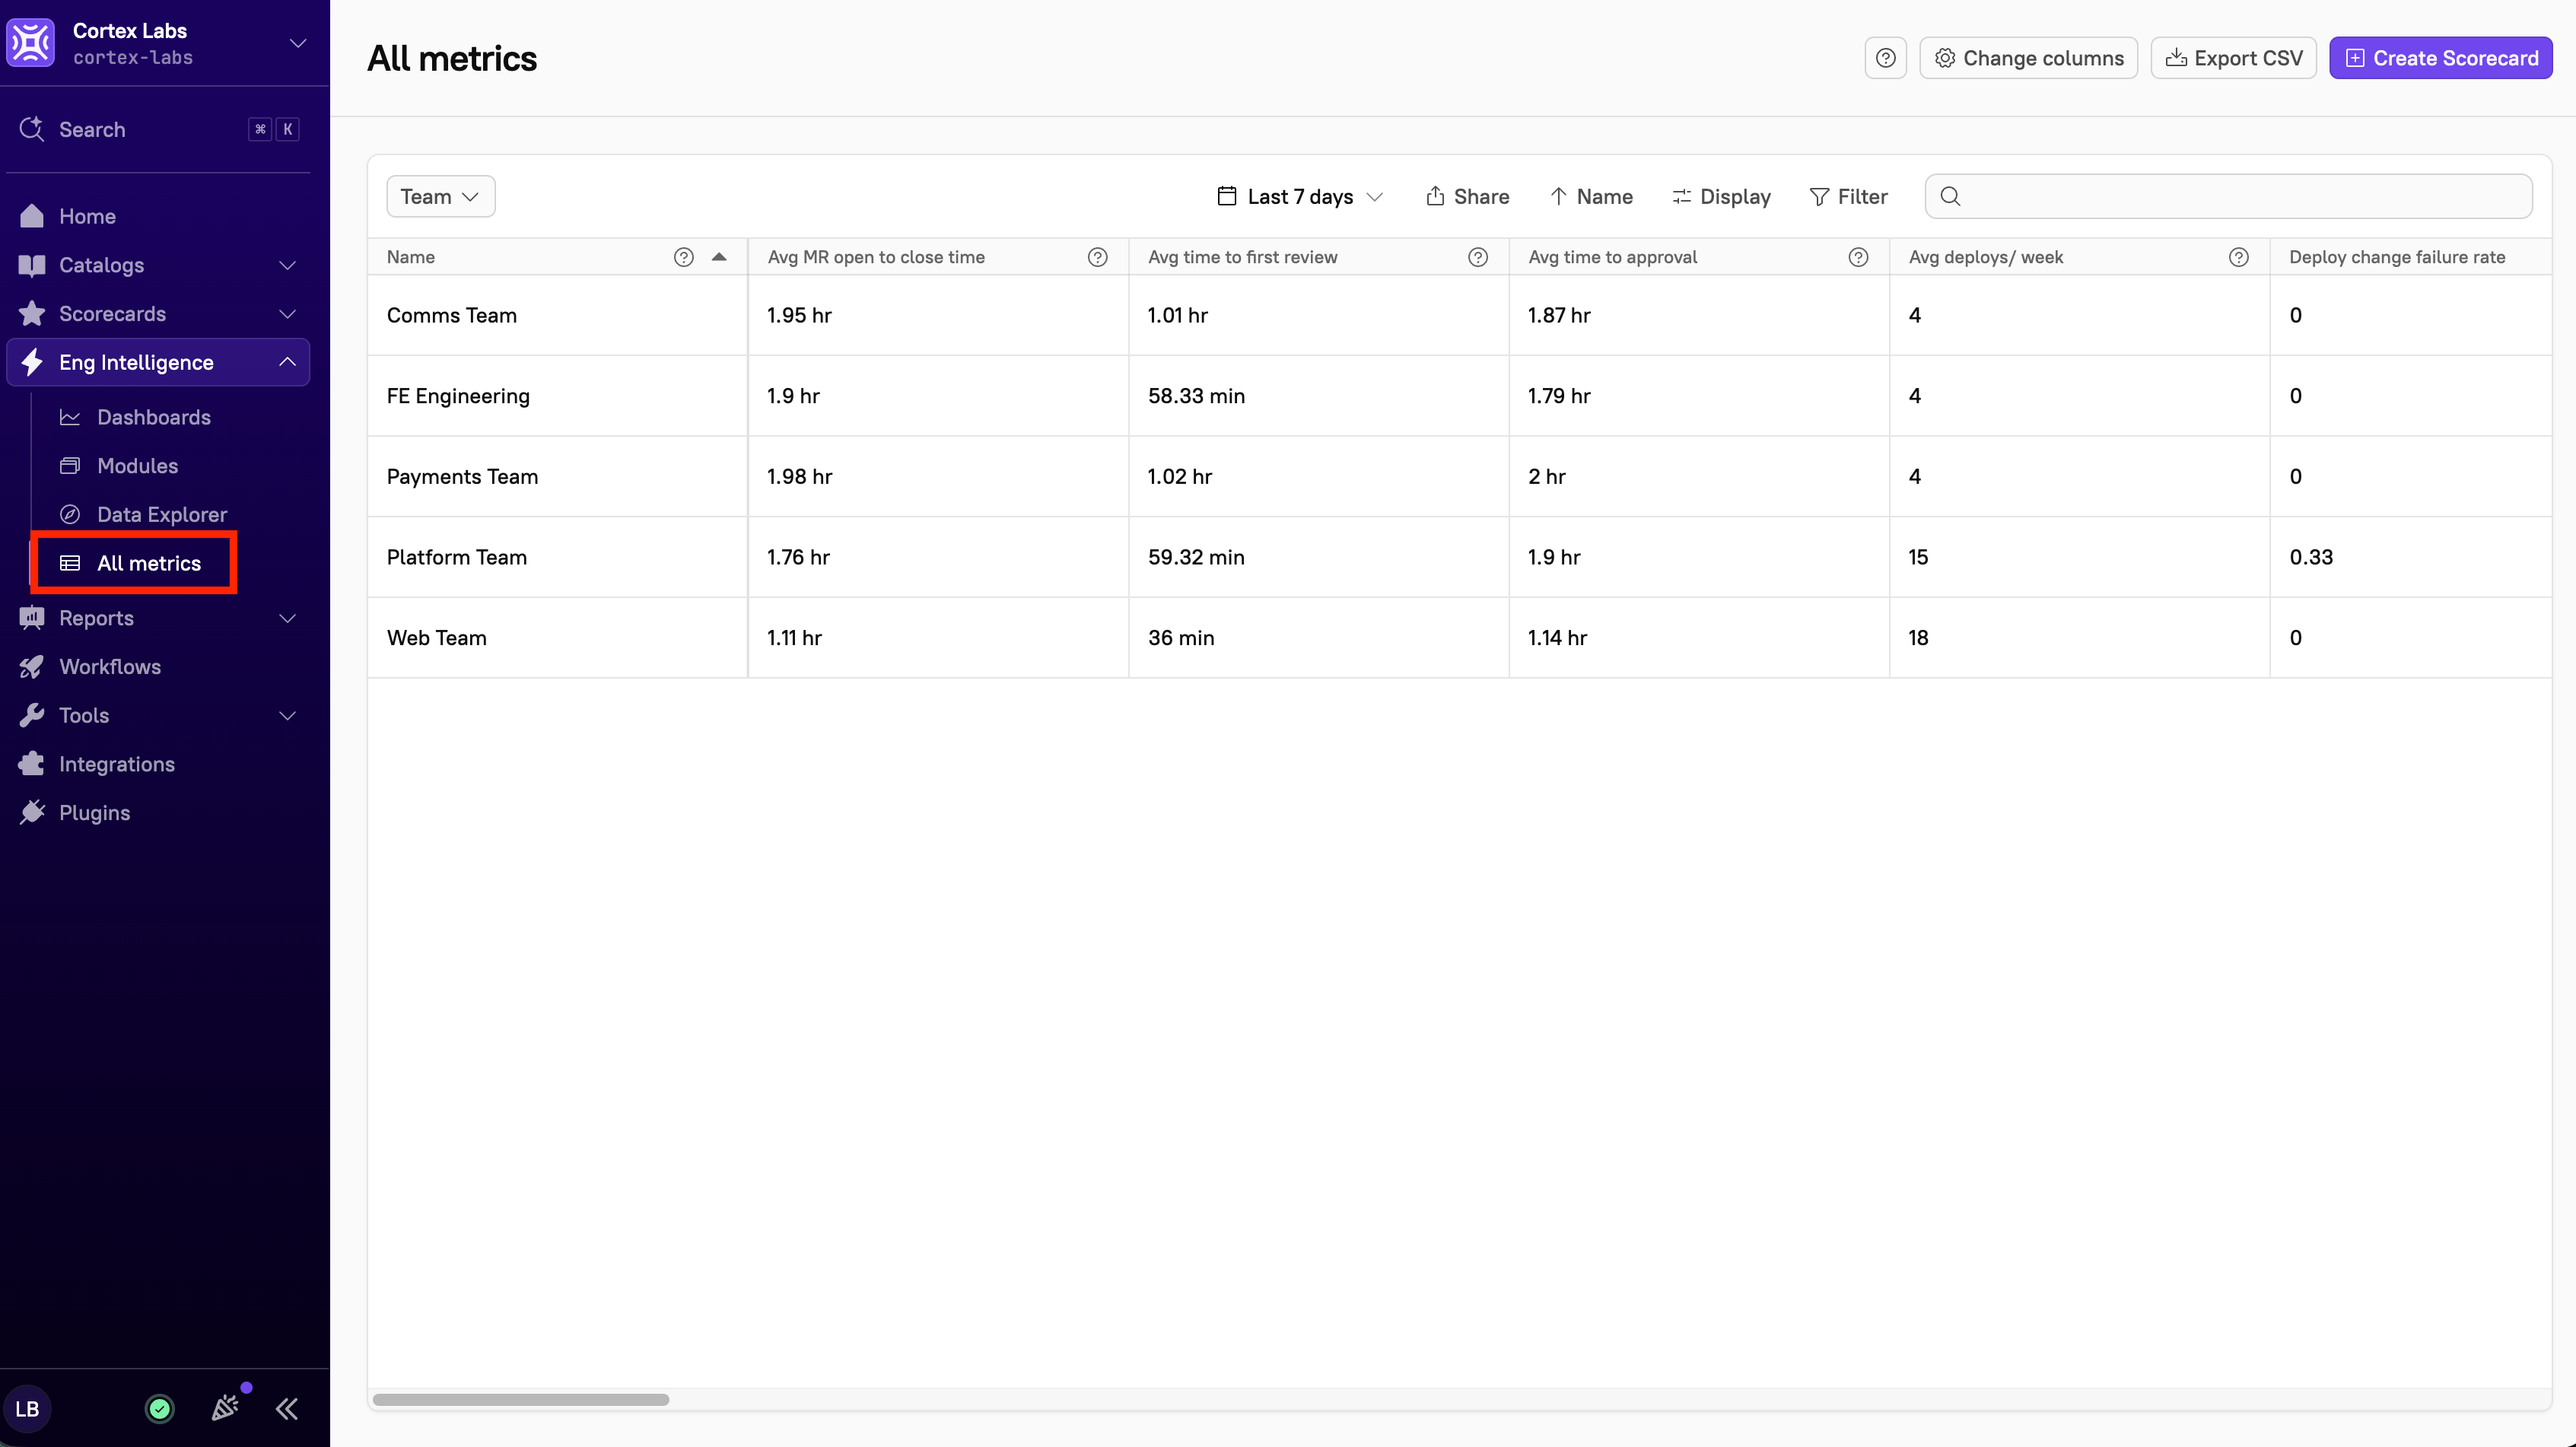Viewport: 2576px width, 1447px height.
Task: Open the Cortex Labs workspace switcher chevron
Action: (297, 43)
